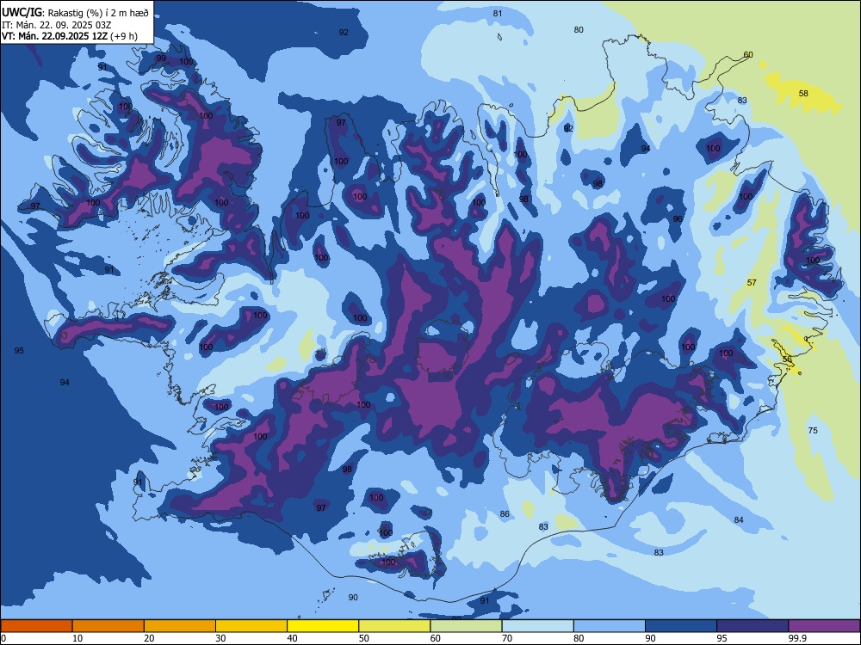Choose the 80–90 light blue legend swatch
Image resolution: width=861 pixels, height=645 pixels.
pos(610,626)
